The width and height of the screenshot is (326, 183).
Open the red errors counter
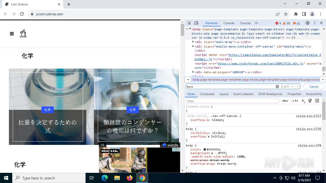pyautogui.click(x=278, y=23)
